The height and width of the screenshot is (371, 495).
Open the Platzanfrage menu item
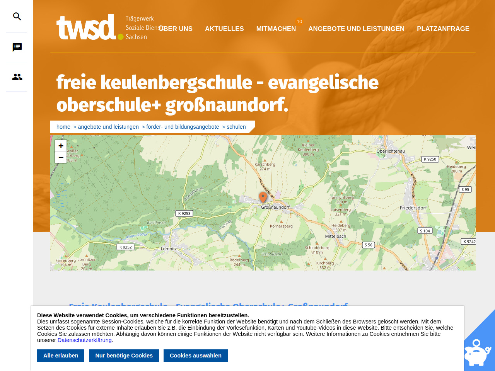(443, 29)
